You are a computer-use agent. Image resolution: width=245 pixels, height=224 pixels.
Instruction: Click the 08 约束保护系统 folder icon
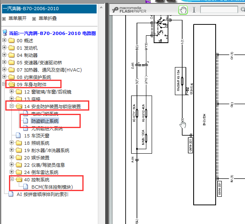(x=11, y=77)
